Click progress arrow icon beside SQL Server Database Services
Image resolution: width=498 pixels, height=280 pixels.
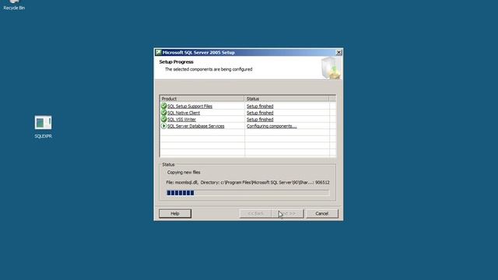pos(163,126)
